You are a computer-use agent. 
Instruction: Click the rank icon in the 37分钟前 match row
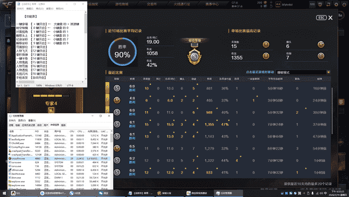117,124
